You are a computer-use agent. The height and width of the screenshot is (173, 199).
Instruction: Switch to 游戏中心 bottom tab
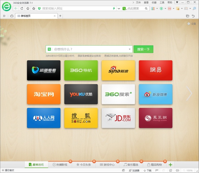pyautogui.click(x=107, y=165)
